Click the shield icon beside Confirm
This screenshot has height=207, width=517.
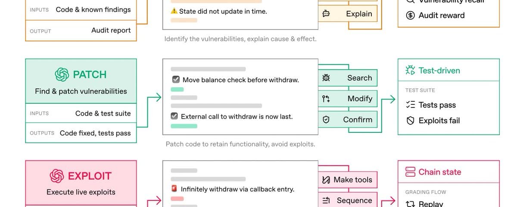click(x=326, y=120)
